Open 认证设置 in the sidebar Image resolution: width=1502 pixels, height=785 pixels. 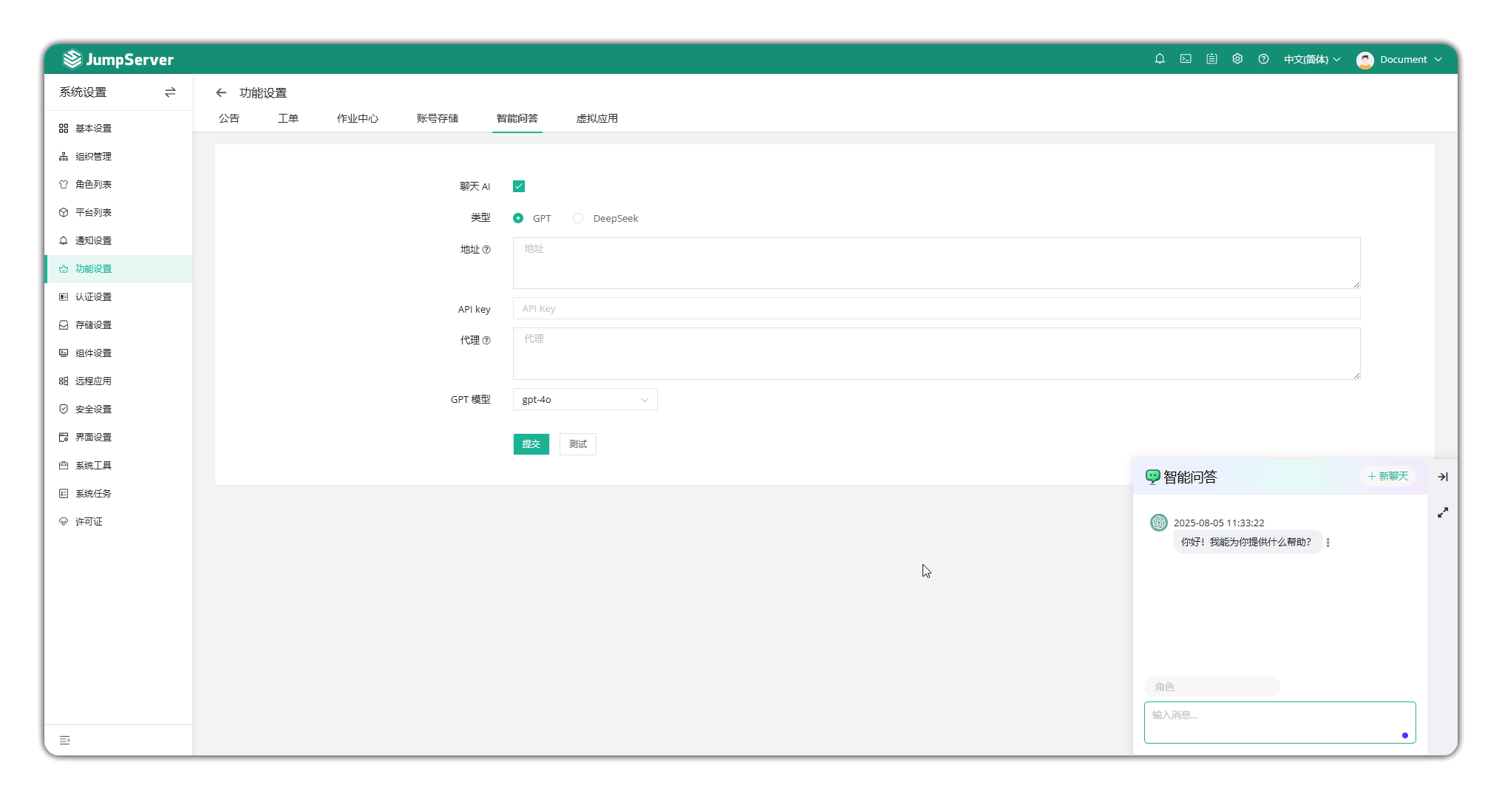click(x=118, y=297)
